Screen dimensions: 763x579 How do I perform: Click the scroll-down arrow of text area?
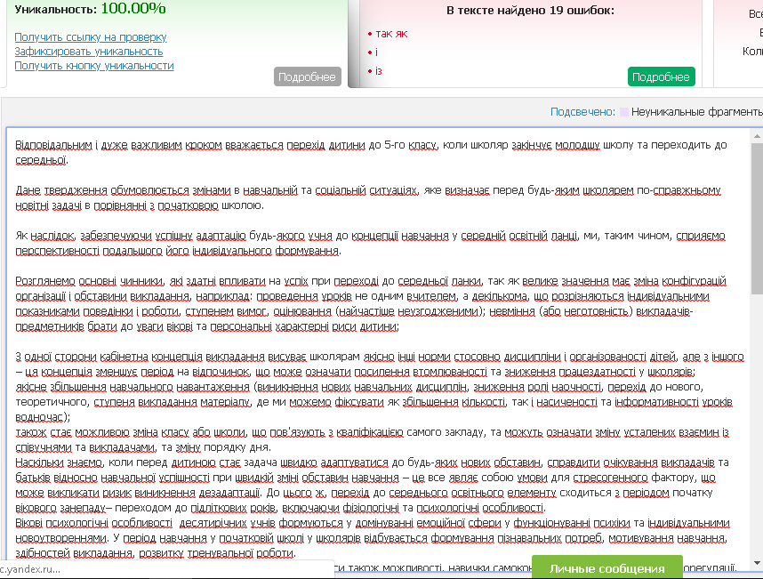coord(757,562)
